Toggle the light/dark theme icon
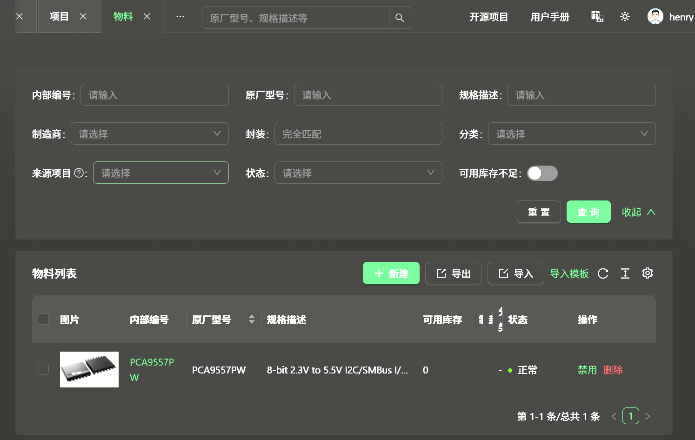695x440 pixels. coord(625,17)
